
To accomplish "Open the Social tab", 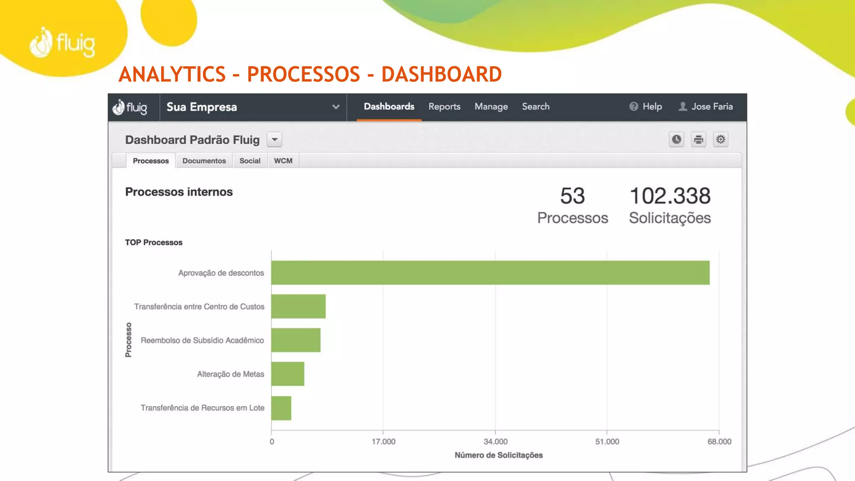I will tap(250, 161).
